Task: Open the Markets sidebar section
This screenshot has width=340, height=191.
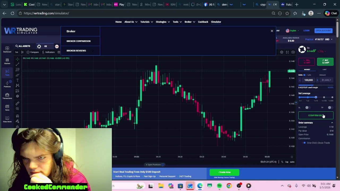Action: point(7,61)
